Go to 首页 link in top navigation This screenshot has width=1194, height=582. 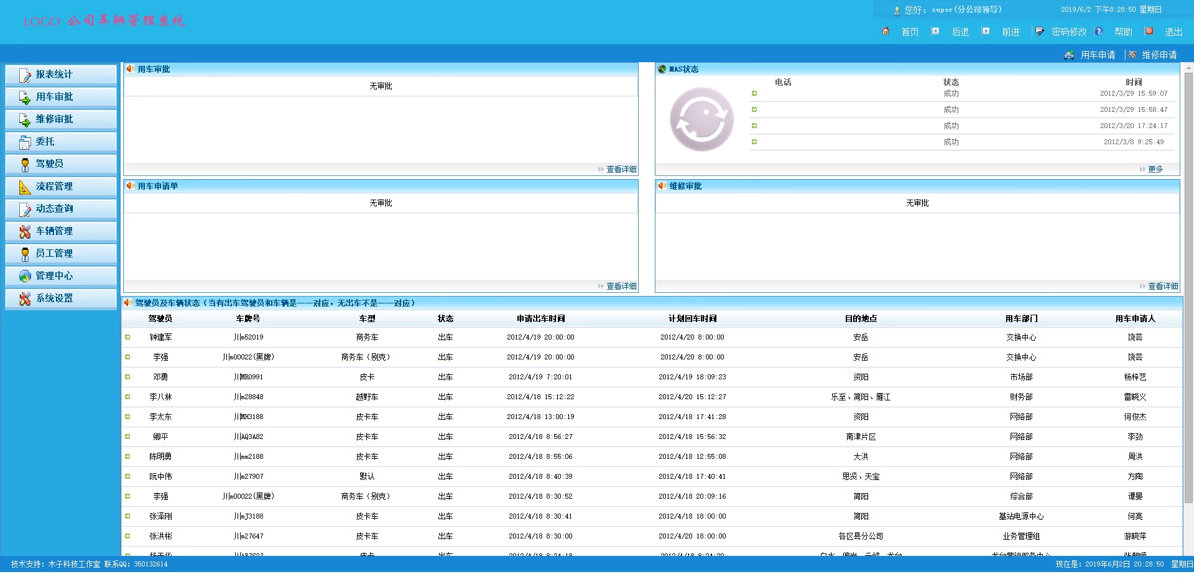tap(910, 32)
